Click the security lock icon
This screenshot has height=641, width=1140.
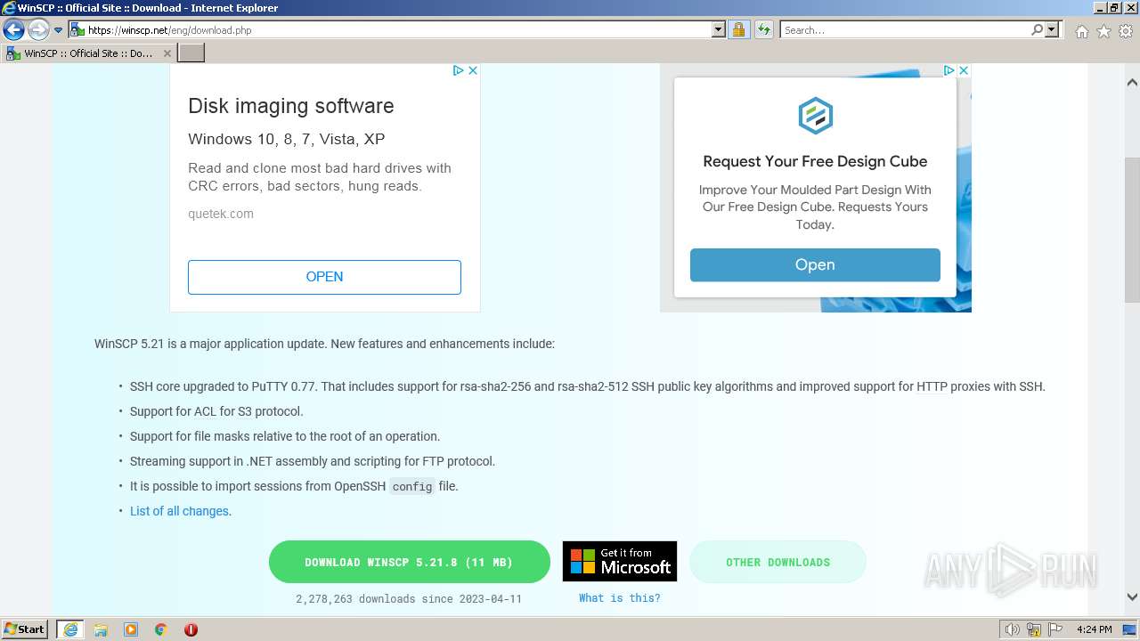(x=738, y=30)
